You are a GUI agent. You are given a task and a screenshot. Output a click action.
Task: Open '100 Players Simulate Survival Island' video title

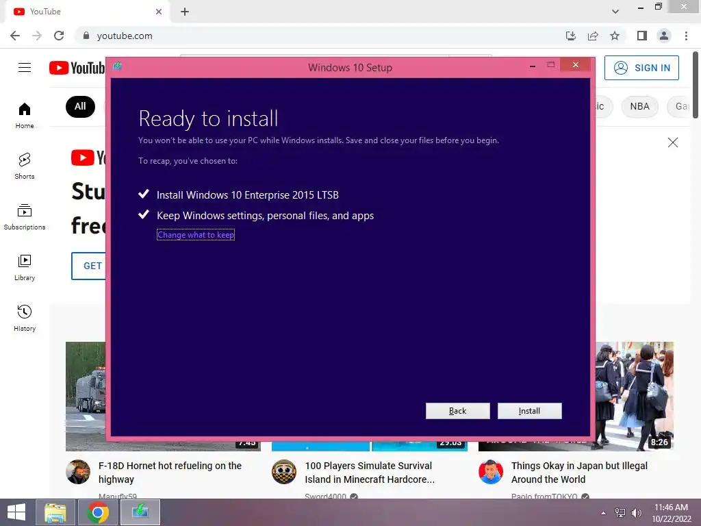click(x=370, y=473)
